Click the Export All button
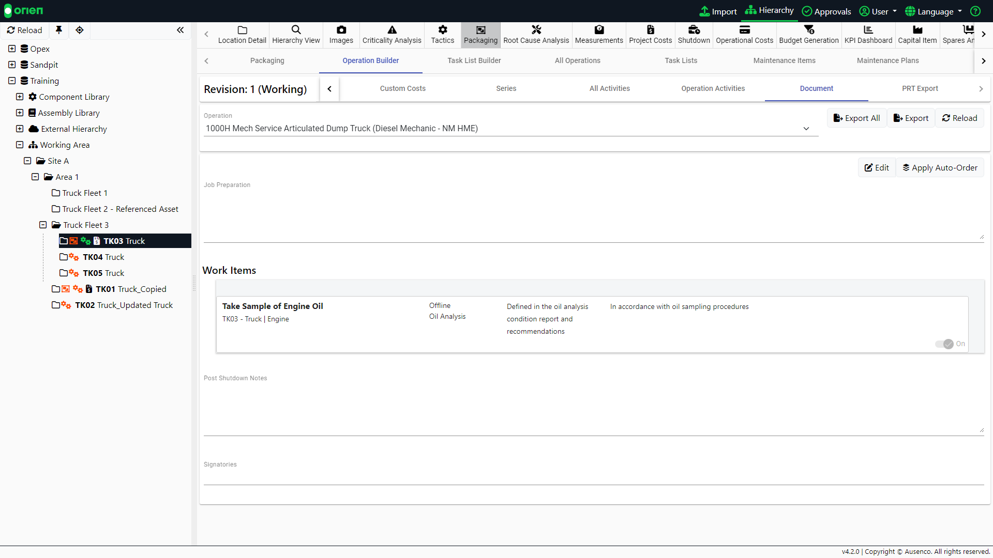The image size is (993, 558). click(856, 118)
